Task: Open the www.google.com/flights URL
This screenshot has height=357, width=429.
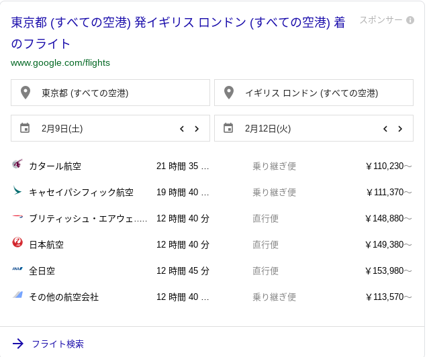Action: [60, 63]
